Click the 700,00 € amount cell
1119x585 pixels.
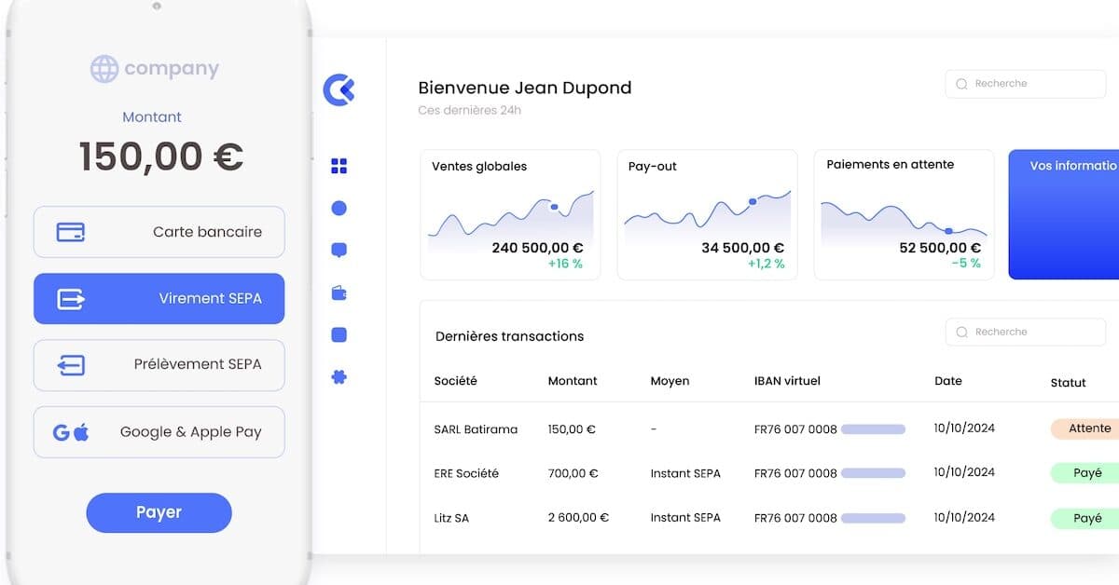pyautogui.click(x=572, y=473)
